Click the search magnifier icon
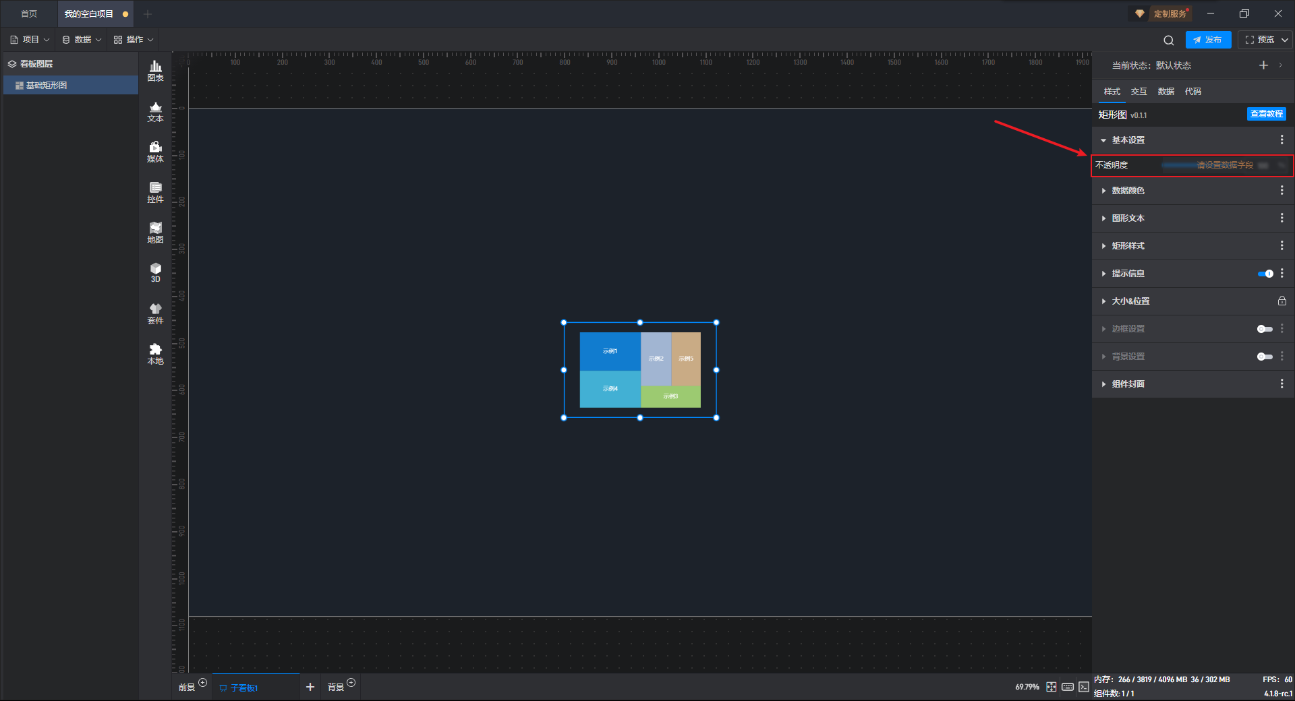 pos(1168,40)
